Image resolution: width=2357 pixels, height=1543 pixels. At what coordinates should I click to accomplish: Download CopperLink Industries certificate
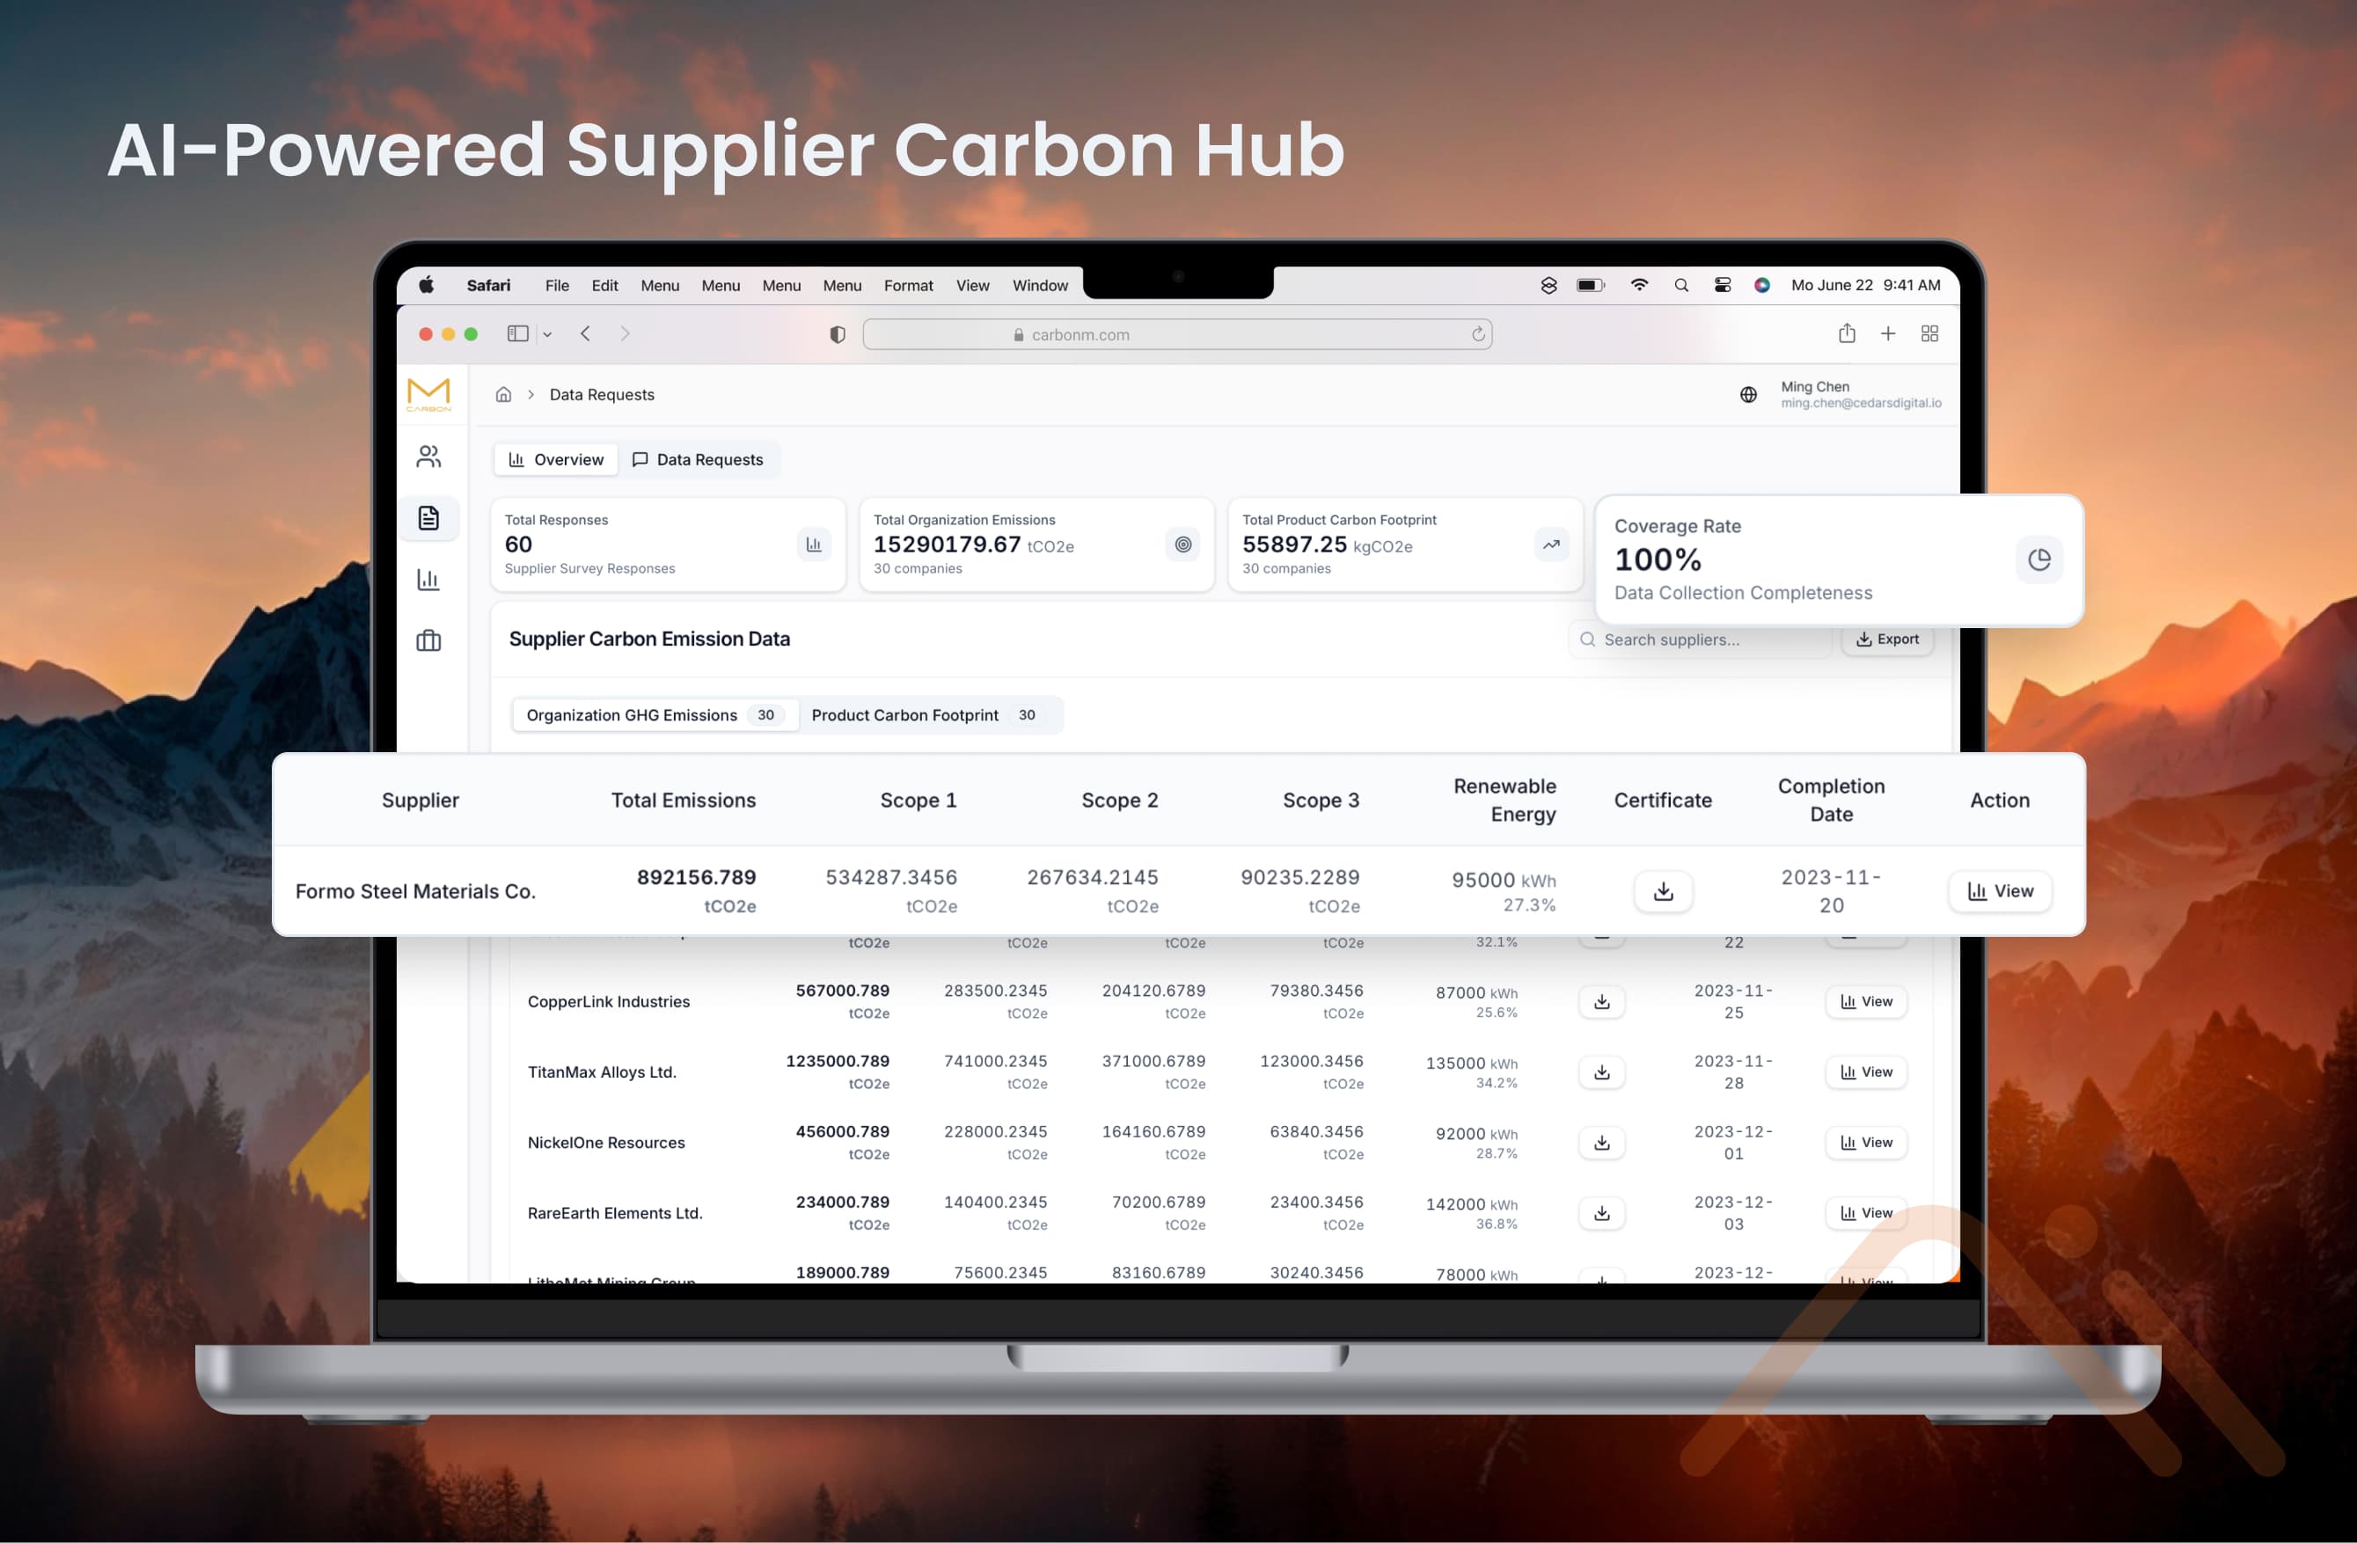tap(1601, 1001)
